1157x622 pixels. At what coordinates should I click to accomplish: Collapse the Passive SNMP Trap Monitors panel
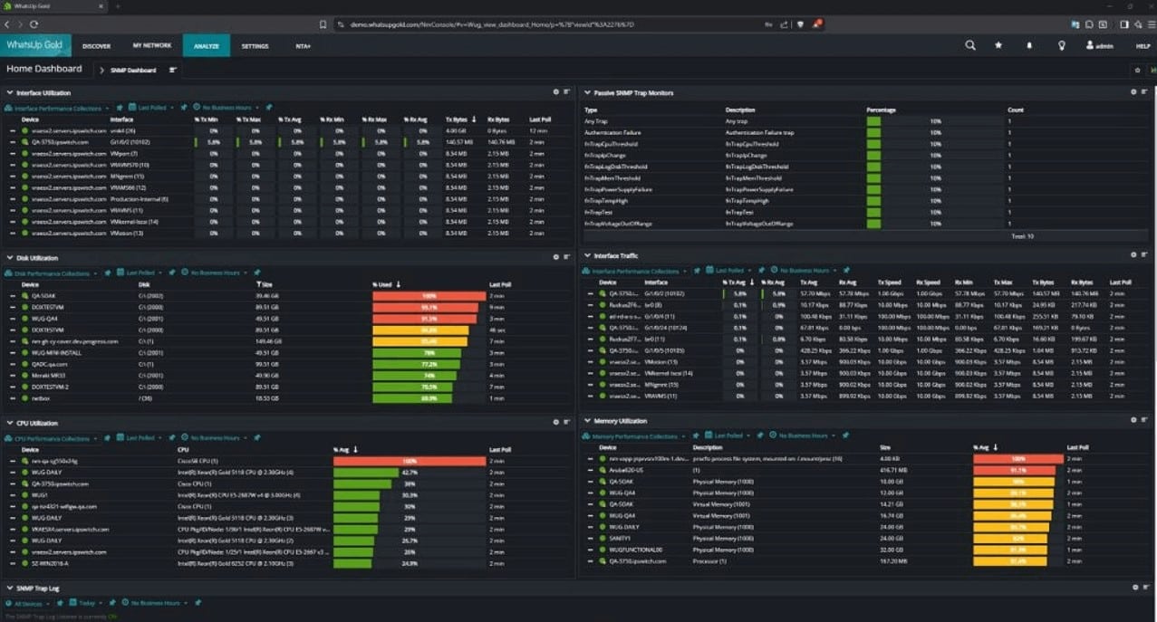click(x=587, y=92)
